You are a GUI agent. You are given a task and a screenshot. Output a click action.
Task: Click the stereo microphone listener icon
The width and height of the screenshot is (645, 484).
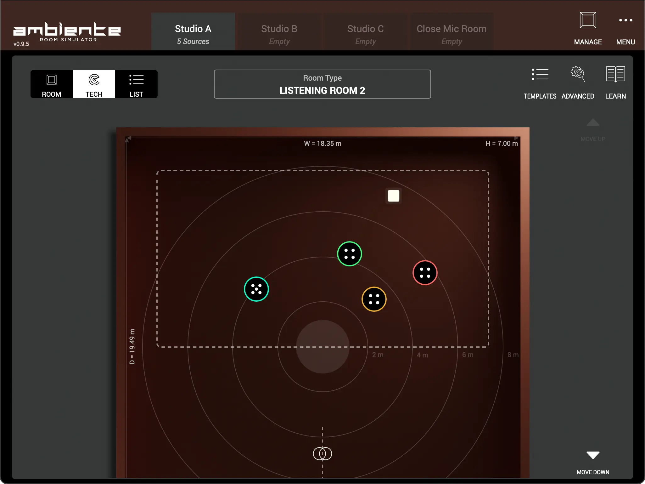[x=322, y=453]
